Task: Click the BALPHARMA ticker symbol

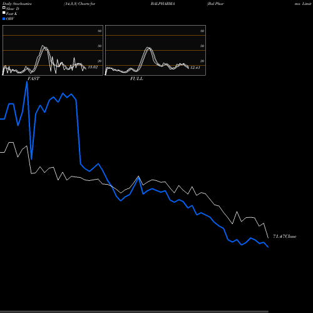Action: [163, 4]
